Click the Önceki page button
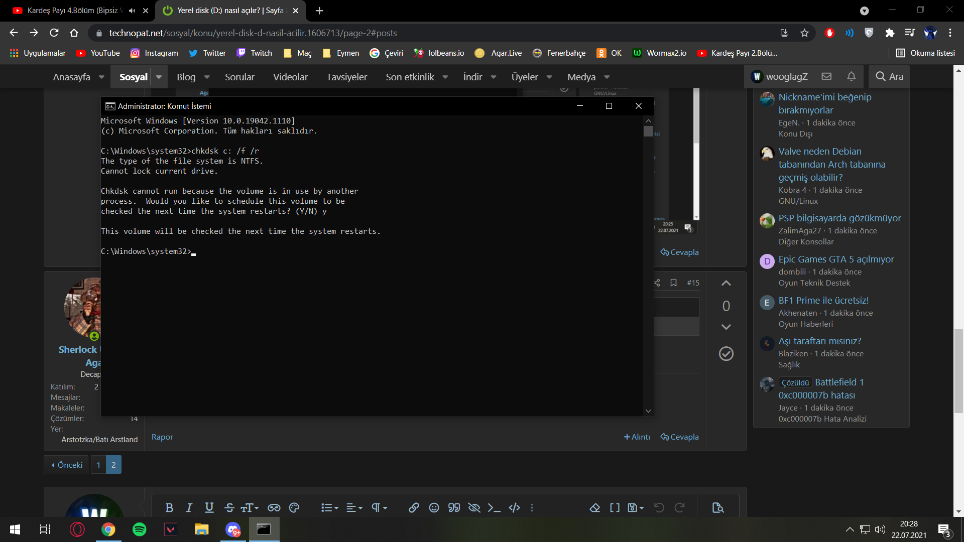964x542 pixels. [x=66, y=465]
